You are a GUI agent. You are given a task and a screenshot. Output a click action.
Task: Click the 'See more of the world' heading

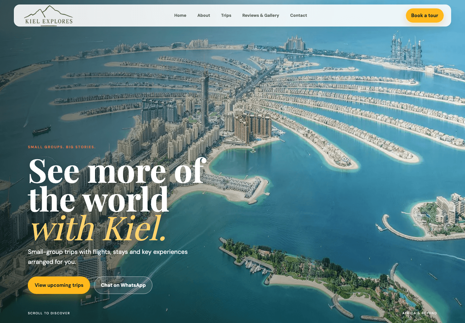117,185
